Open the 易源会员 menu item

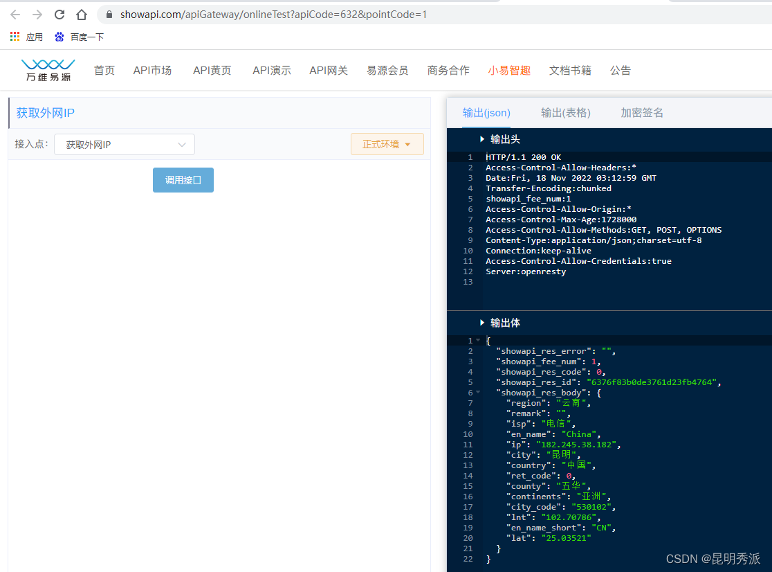pyautogui.click(x=387, y=71)
